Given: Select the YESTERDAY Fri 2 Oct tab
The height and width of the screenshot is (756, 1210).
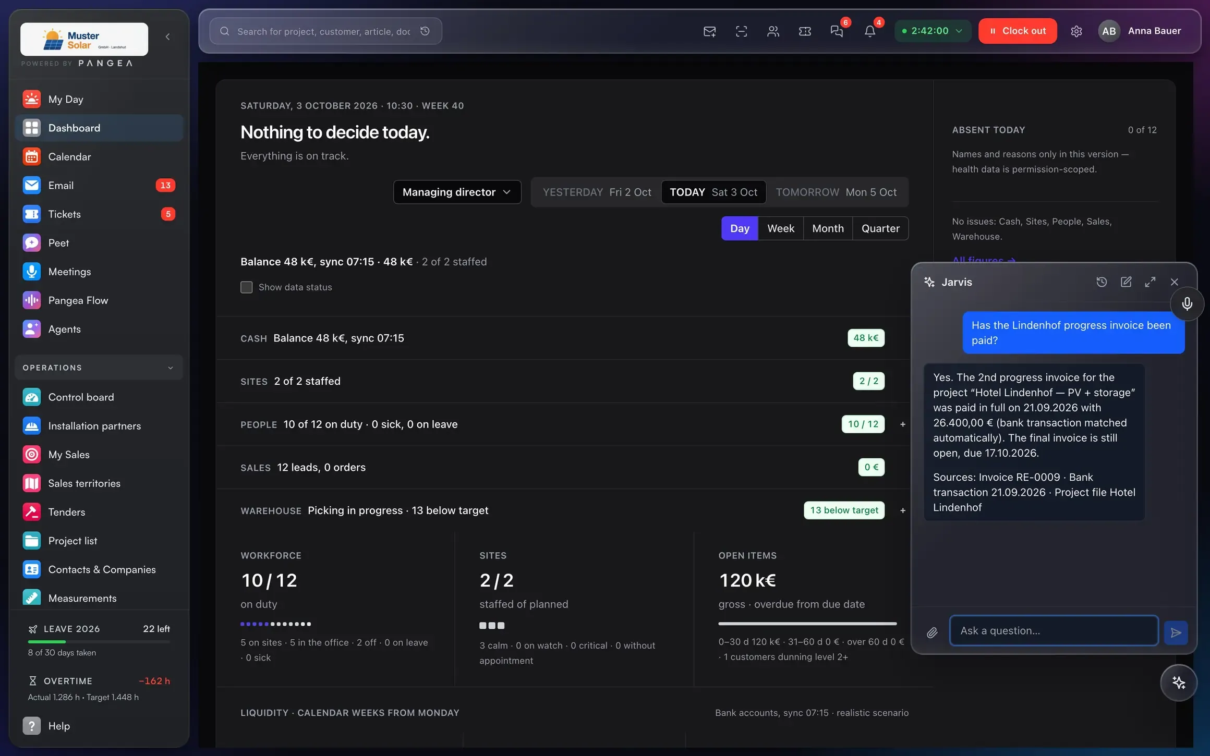Looking at the screenshot, I should [597, 192].
